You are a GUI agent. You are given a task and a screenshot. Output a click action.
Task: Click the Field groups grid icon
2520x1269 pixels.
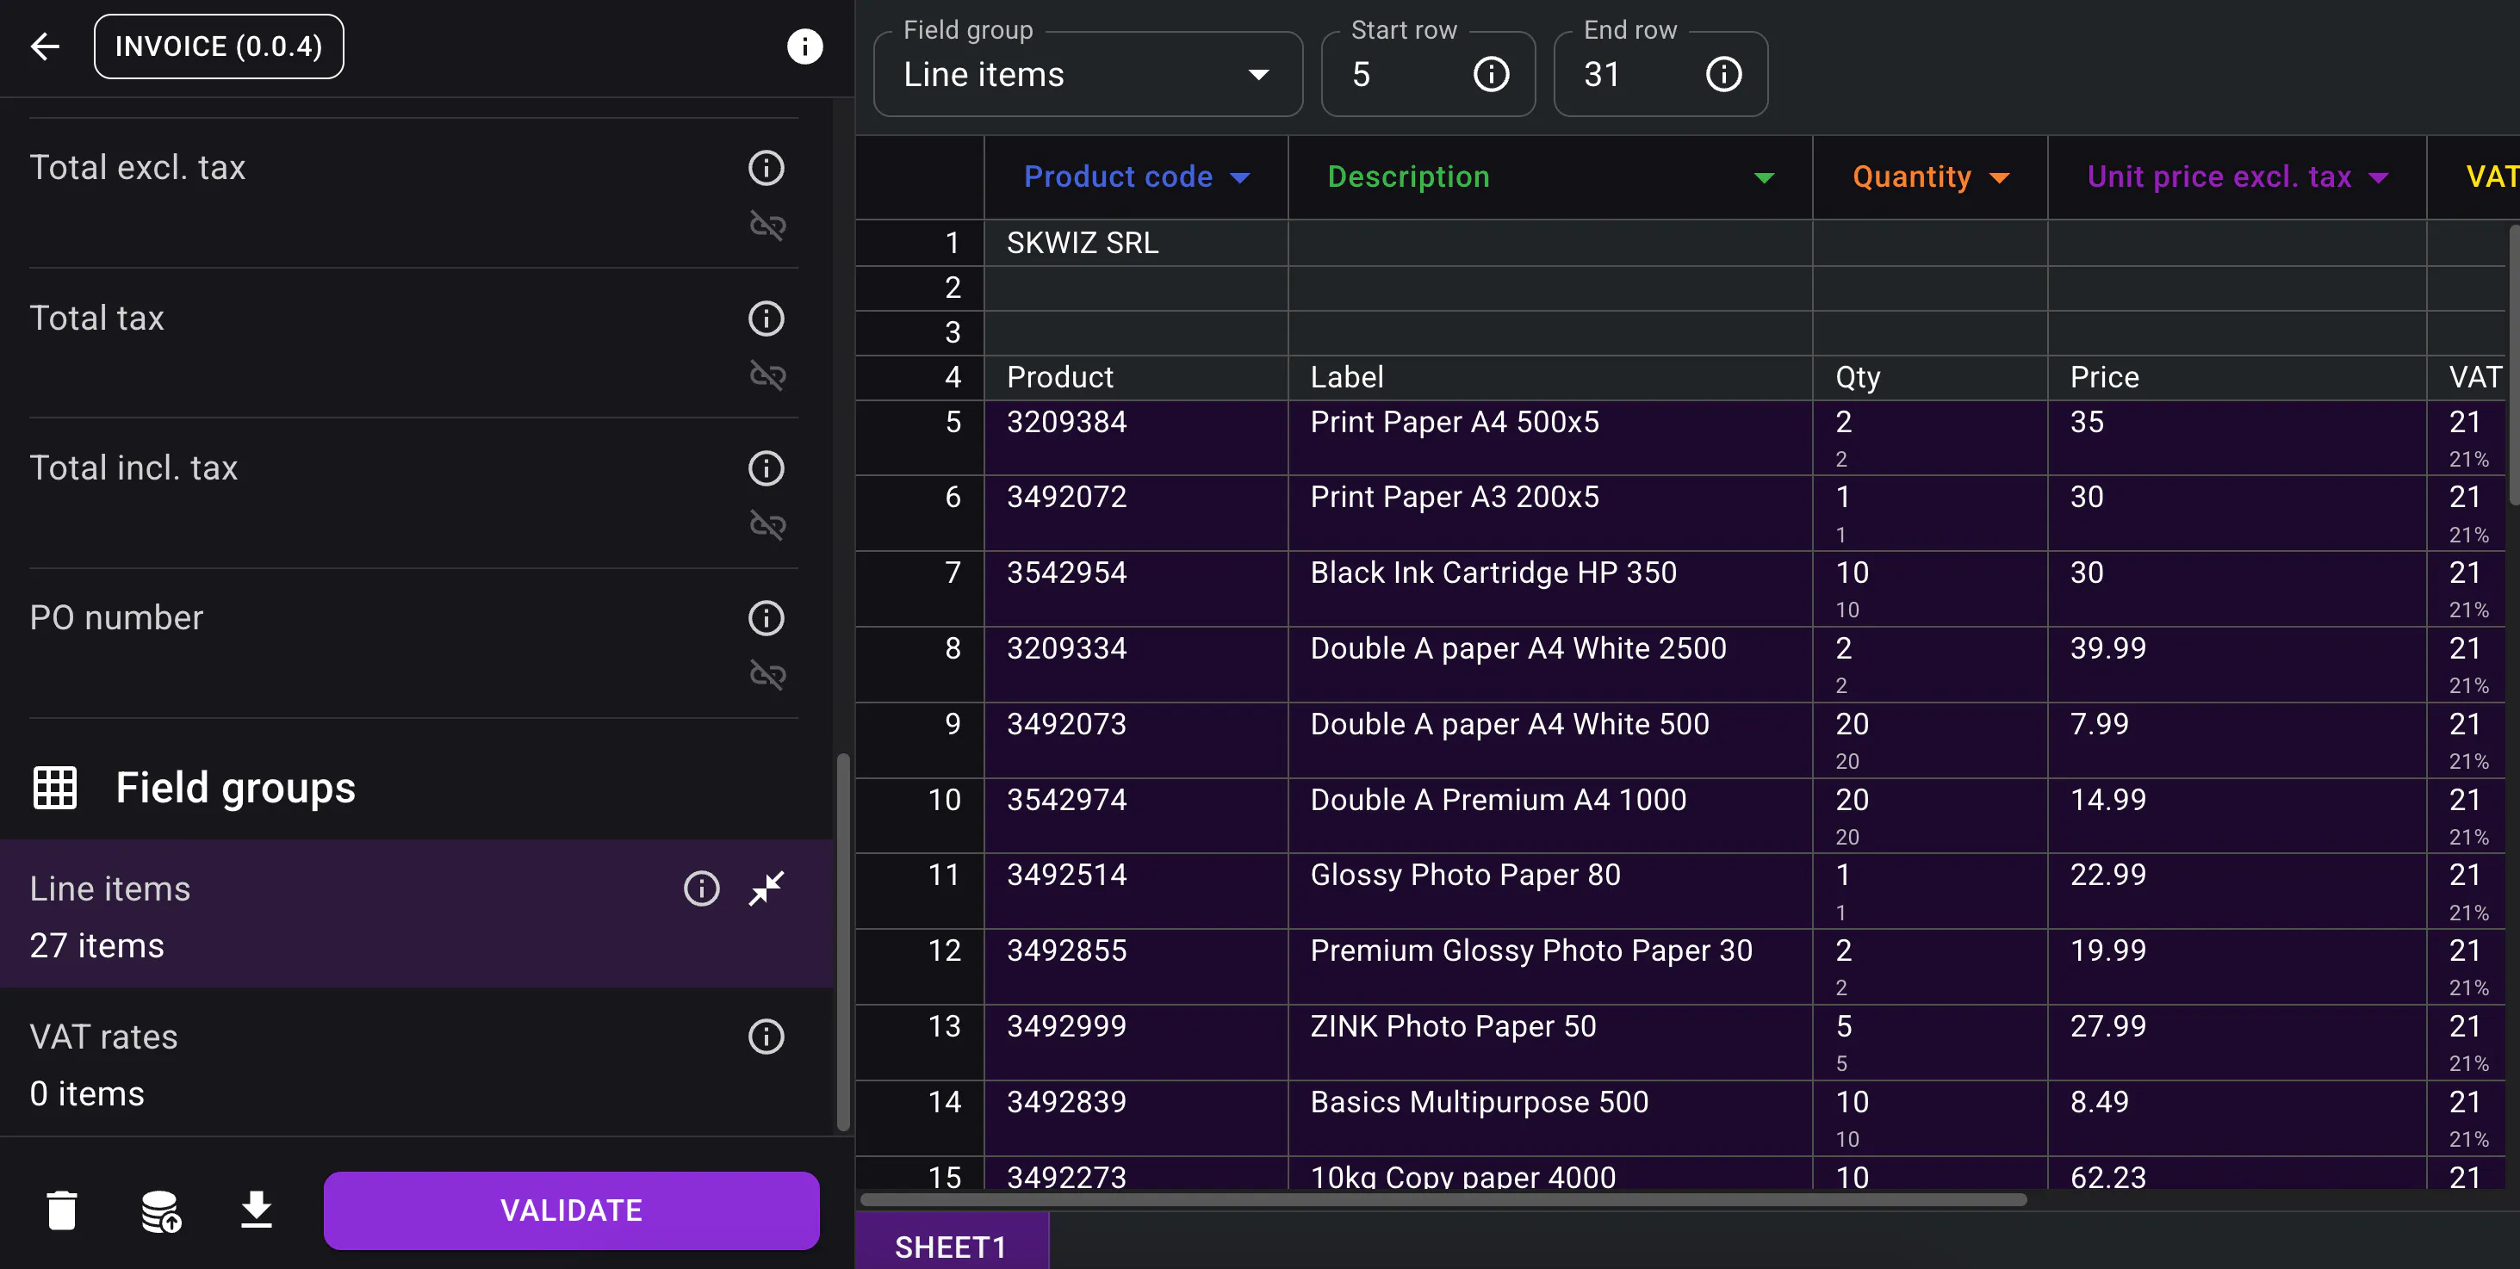tap(55, 788)
